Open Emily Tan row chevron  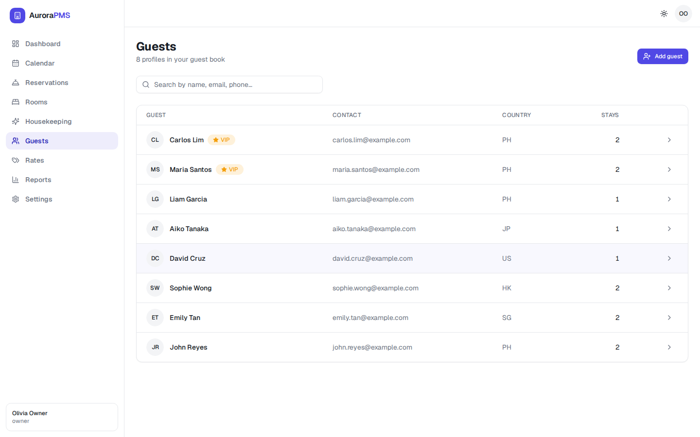point(669,318)
